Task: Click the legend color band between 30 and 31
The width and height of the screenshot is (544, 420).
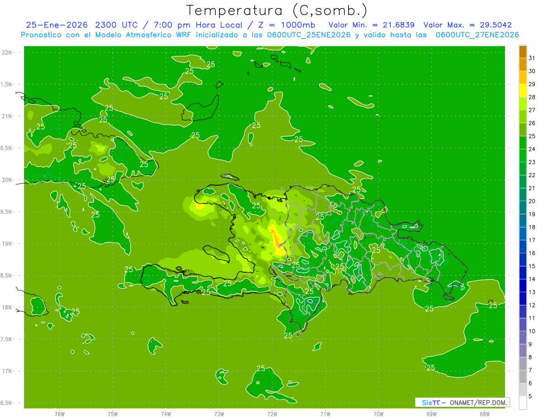Action: pyautogui.click(x=523, y=64)
